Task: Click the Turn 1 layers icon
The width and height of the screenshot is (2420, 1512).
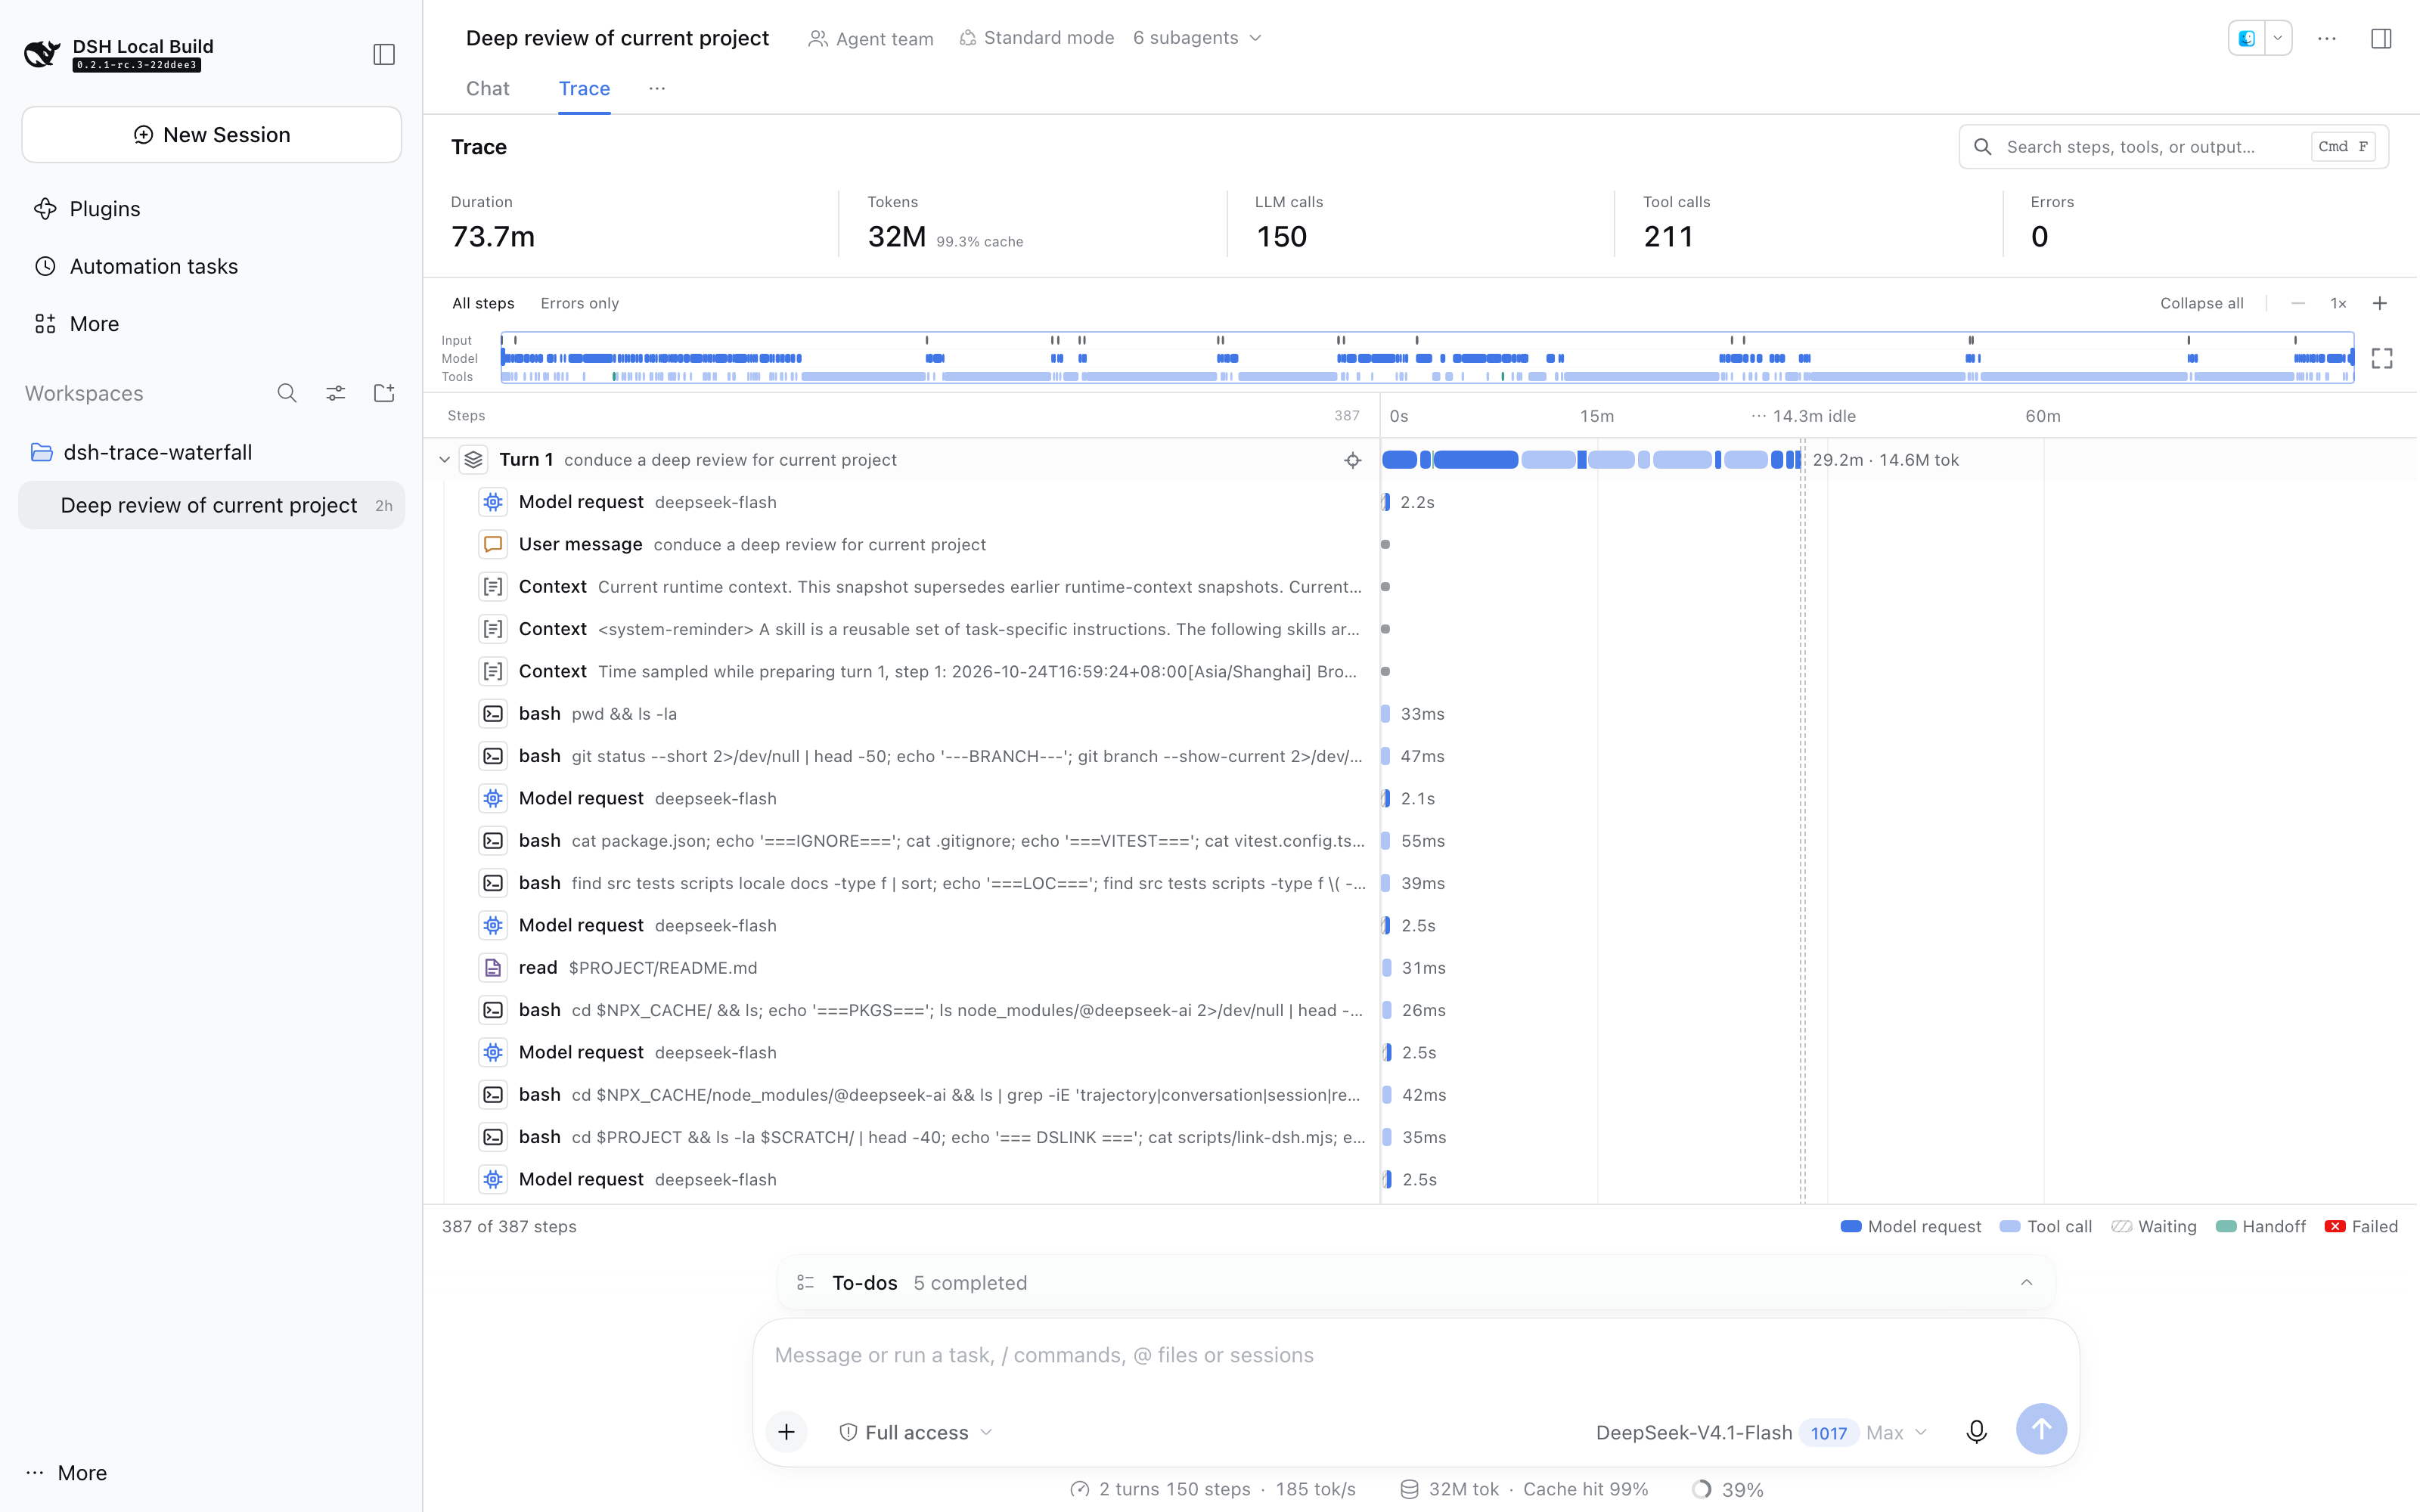Action: [x=474, y=460]
